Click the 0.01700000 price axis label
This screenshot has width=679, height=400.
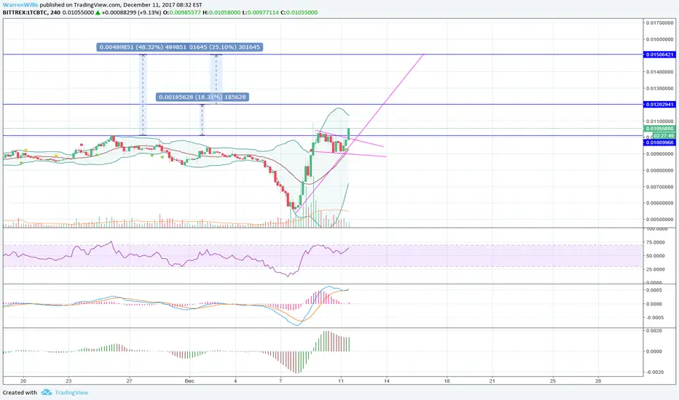pyautogui.click(x=659, y=23)
